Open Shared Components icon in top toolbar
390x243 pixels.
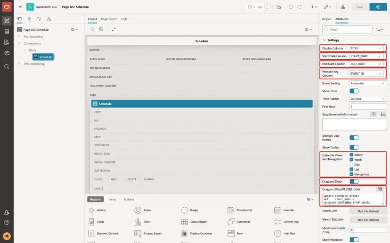[343, 7]
